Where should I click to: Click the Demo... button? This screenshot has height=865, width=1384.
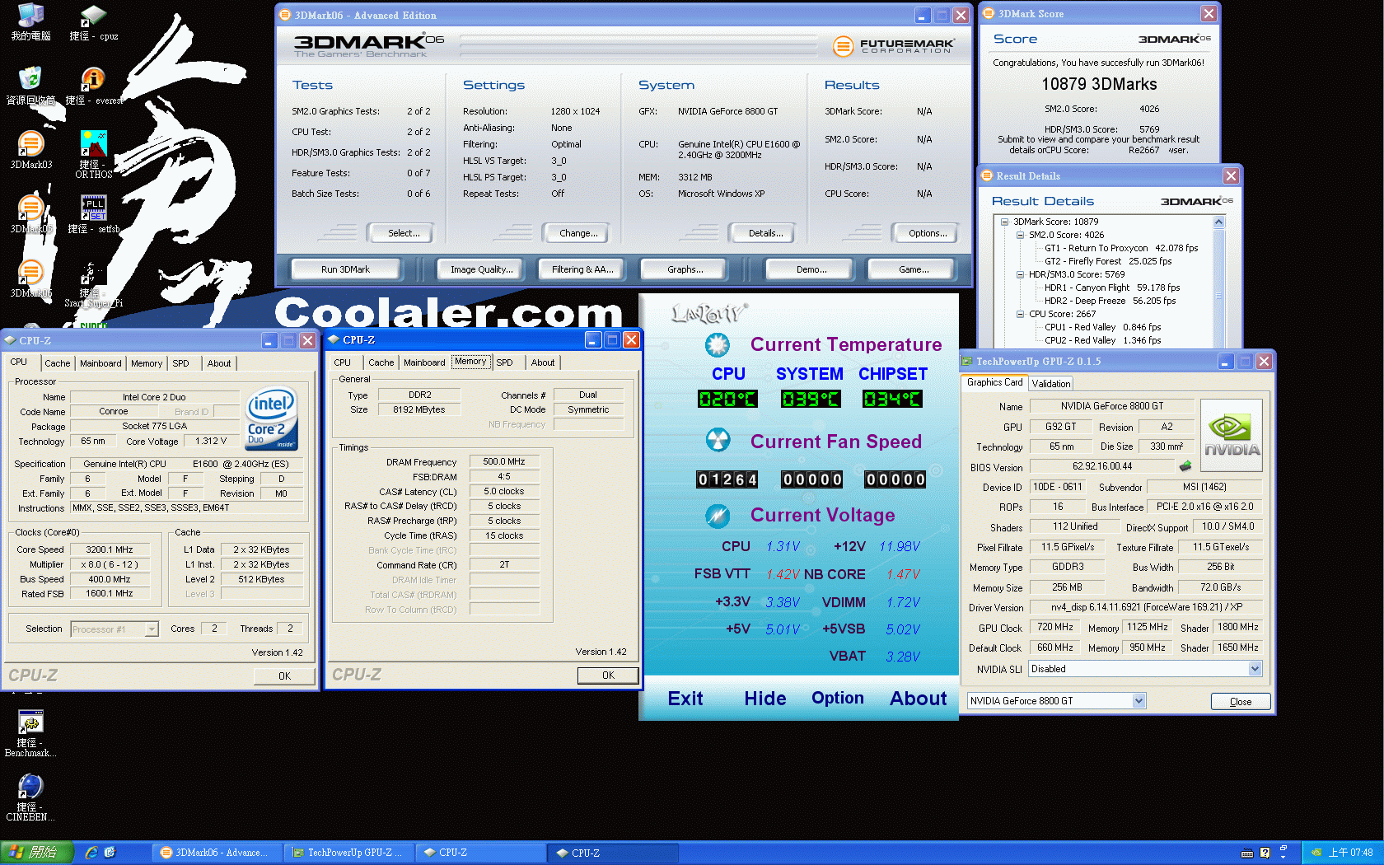coord(811,269)
